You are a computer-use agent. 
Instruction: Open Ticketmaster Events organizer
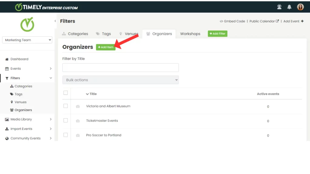(102, 121)
